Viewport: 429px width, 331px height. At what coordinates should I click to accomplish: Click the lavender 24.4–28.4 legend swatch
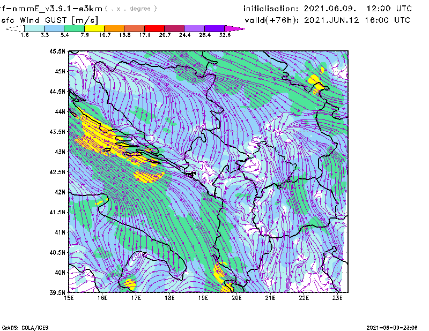194,28
